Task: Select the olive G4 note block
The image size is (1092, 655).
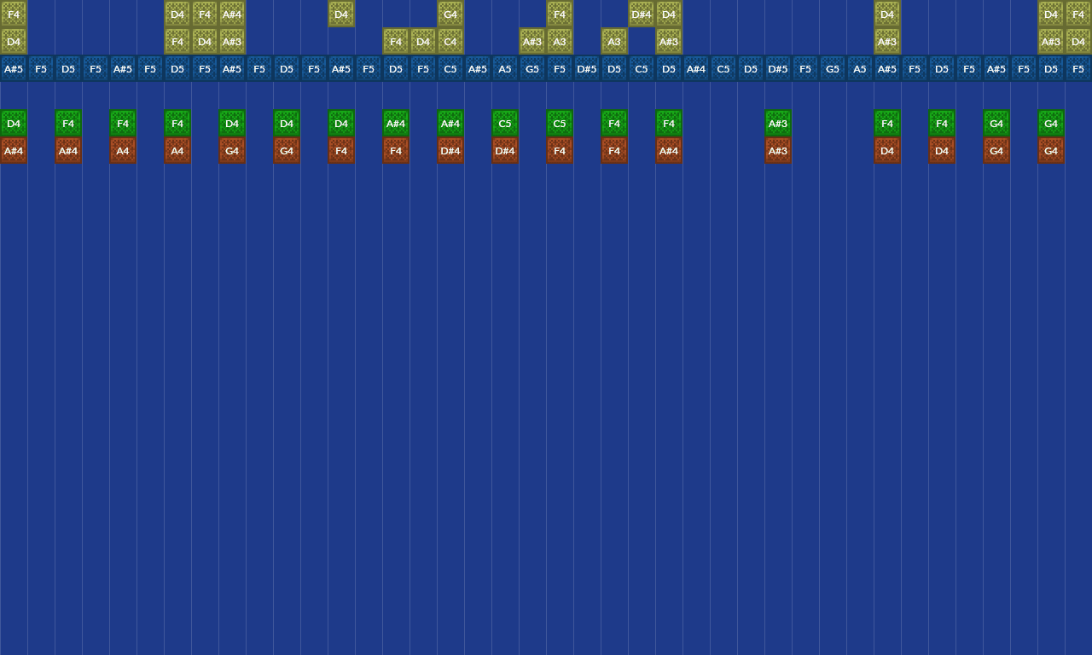Action: [450, 14]
